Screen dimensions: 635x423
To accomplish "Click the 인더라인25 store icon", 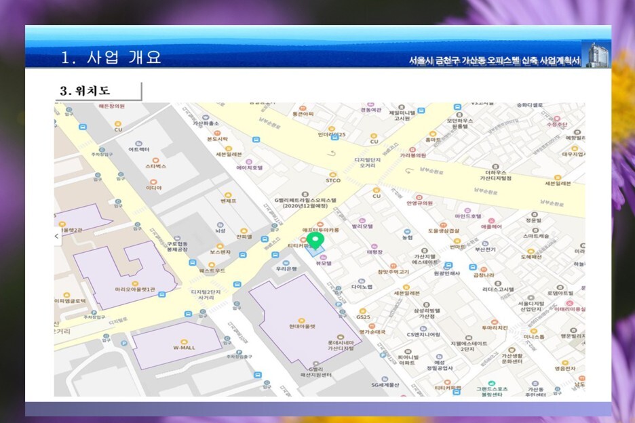I will point(331,129).
